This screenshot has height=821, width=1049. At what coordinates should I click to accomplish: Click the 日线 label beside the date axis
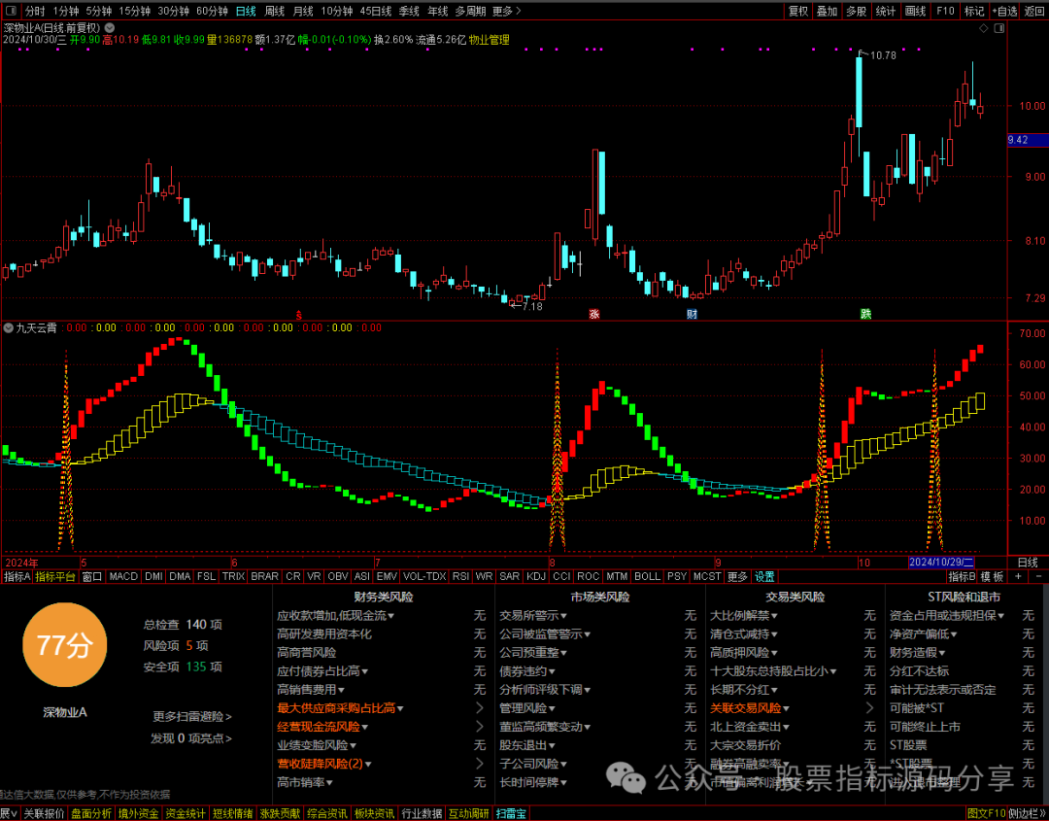tap(1028, 563)
